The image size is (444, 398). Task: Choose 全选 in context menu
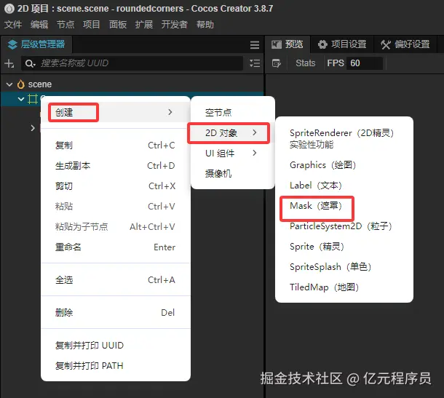coord(116,280)
